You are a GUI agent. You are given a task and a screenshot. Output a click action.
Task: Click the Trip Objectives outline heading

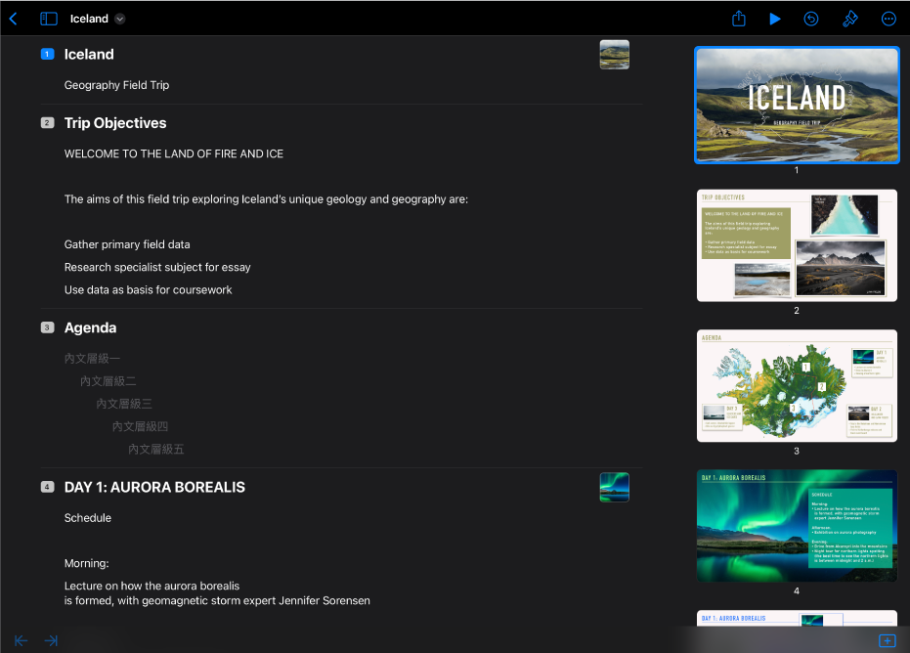(x=115, y=123)
